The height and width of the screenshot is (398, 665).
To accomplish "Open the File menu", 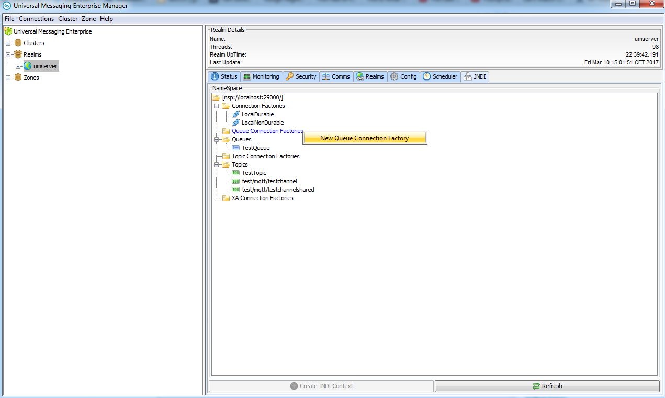I will point(9,19).
